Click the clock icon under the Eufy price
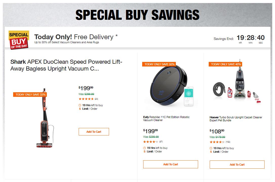The width and height of the screenshot is (275, 182). coord(144,148)
